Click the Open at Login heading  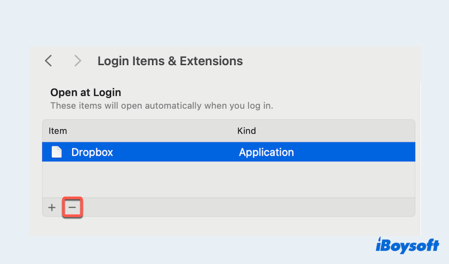point(86,92)
